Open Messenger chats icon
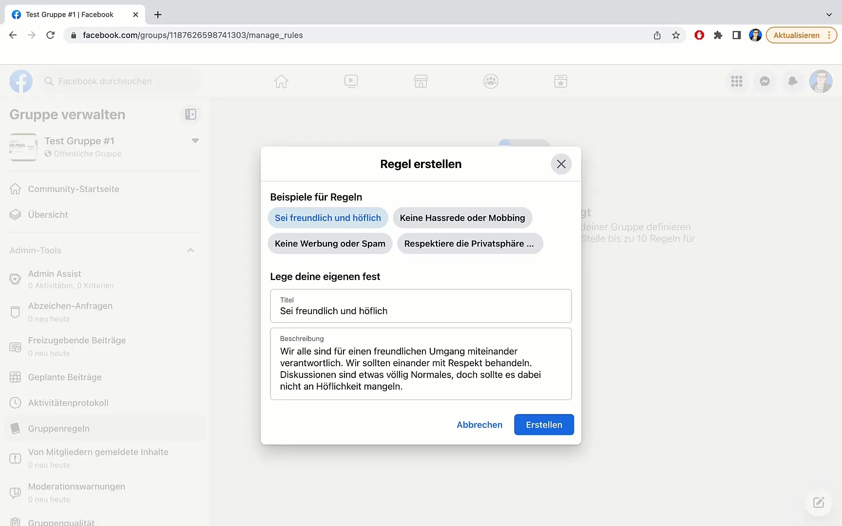The height and width of the screenshot is (526, 842). [x=765, y=81]
